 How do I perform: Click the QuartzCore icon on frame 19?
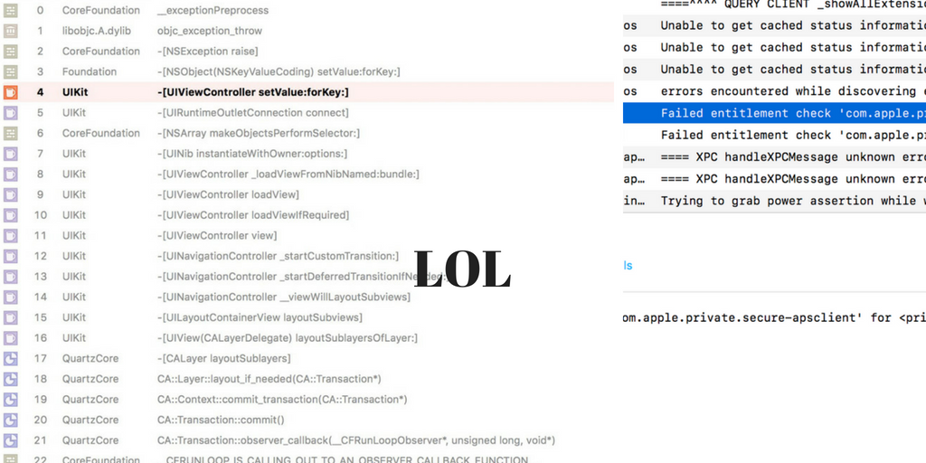(x=11, y=399)
